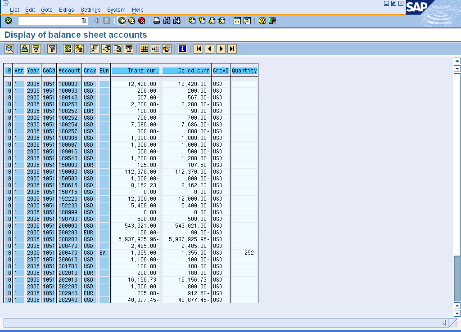Click the Find binoculars icon

167,21
